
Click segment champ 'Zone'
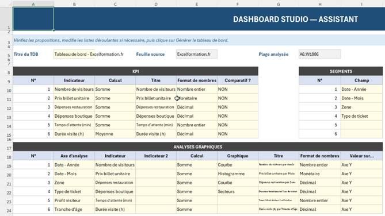[x=361, y=107]
